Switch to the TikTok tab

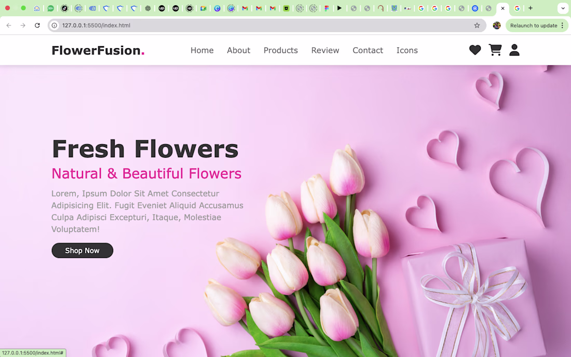tap(64, 8)
